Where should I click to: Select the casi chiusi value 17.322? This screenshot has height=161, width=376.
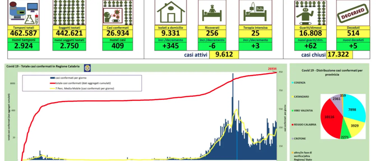click(339, 55)
